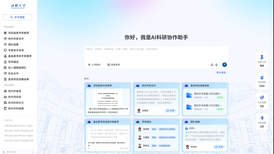Click the 科研项目 2352 stat card
The height and width of the screenshot is (154, 274).
[262, 81]
